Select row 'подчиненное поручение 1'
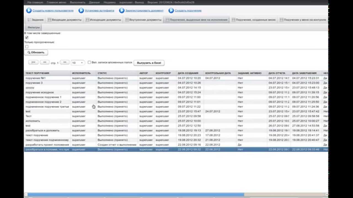353x198 pixels. coord(176,97)
